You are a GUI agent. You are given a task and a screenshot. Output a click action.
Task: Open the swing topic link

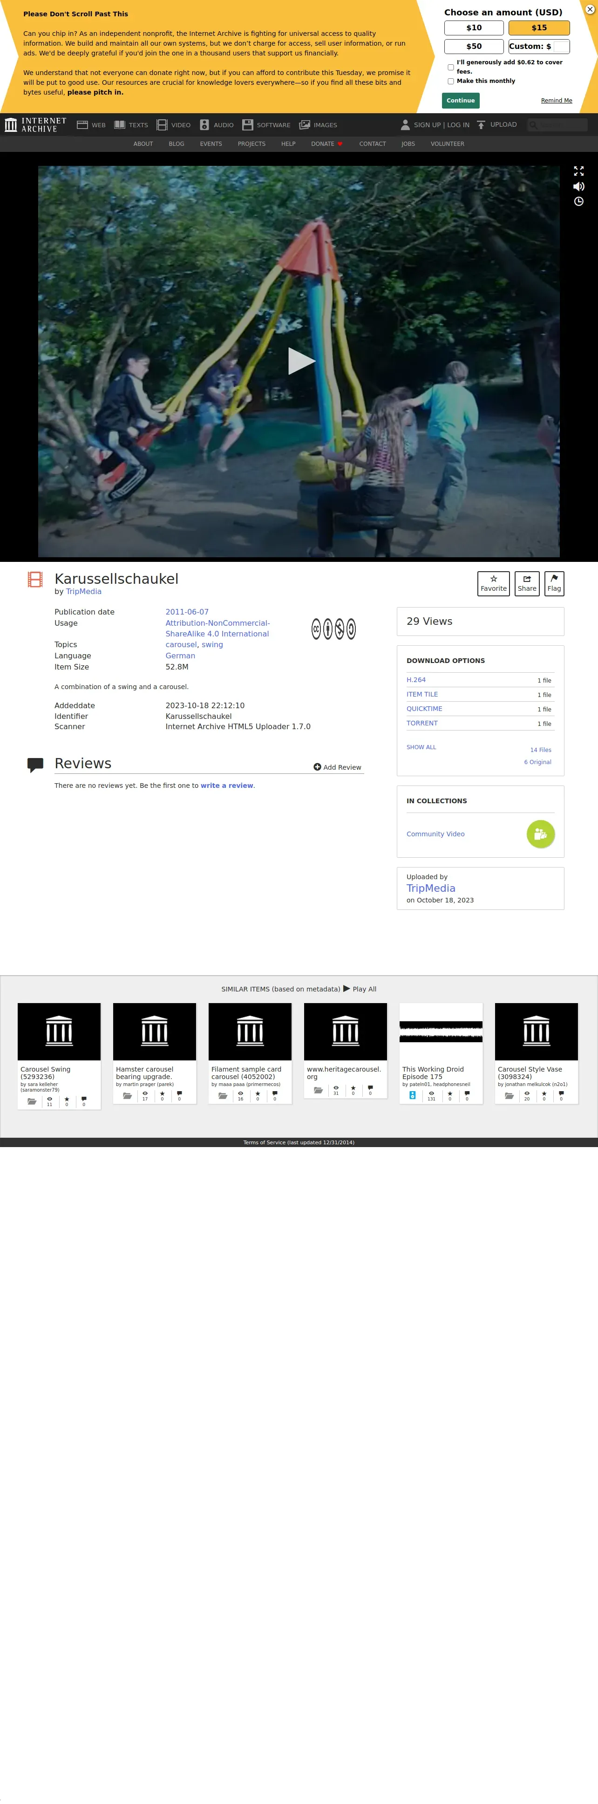[212, 645]
